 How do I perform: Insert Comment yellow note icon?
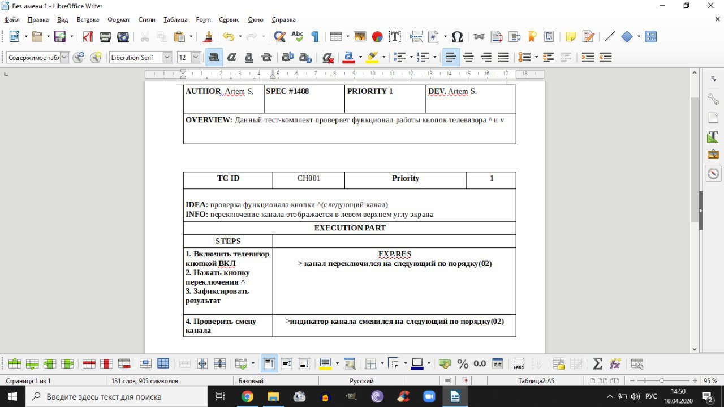[x=571, y=37]
